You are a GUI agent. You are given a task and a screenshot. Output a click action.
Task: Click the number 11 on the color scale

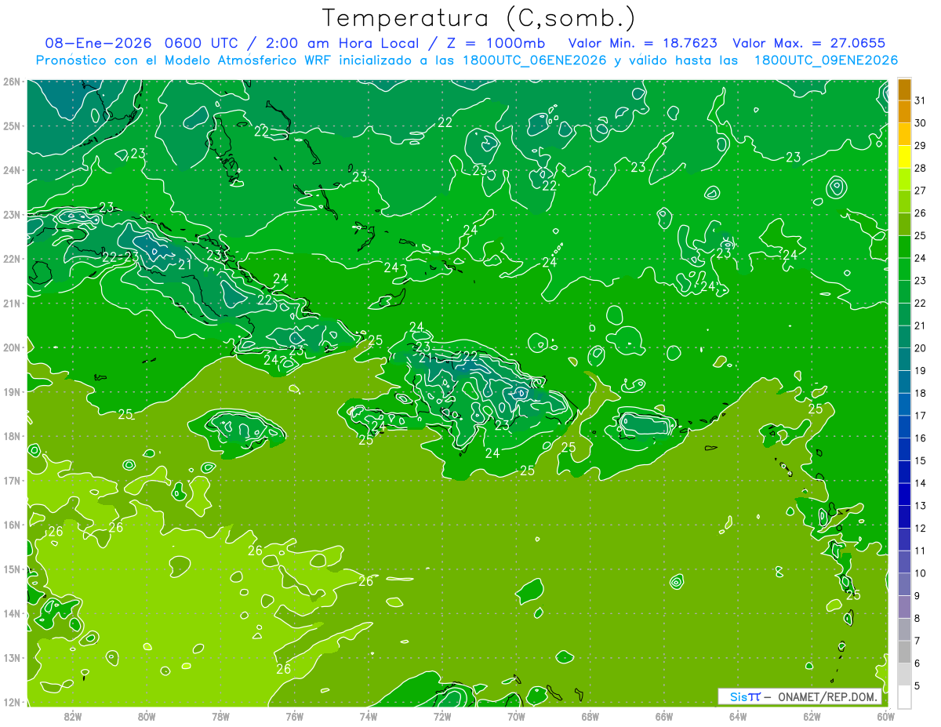921,551
